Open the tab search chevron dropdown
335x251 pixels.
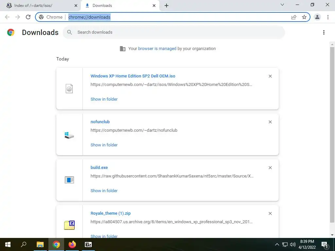point(282,5)
